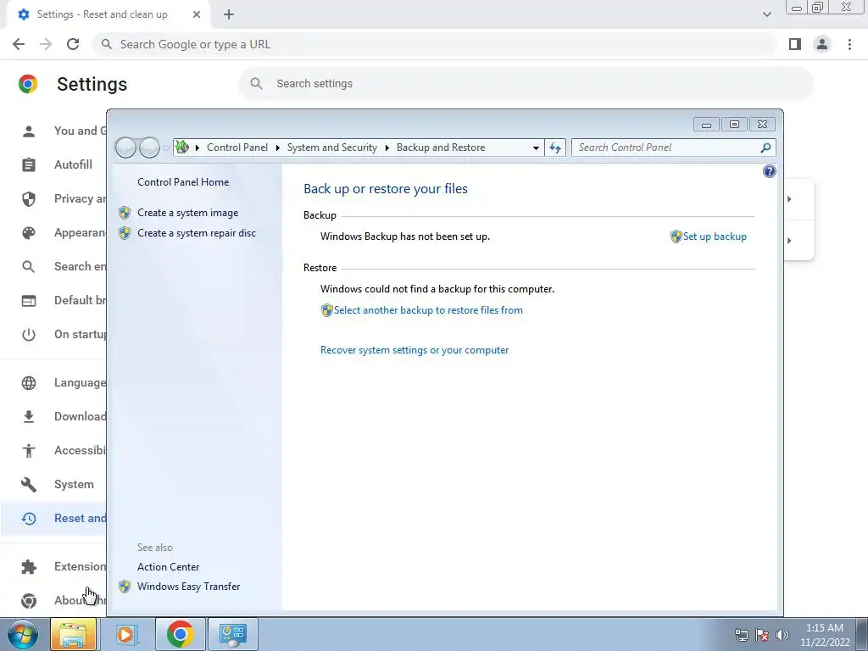
Task: Open the Action Center link
Action: tap(169, 567)
